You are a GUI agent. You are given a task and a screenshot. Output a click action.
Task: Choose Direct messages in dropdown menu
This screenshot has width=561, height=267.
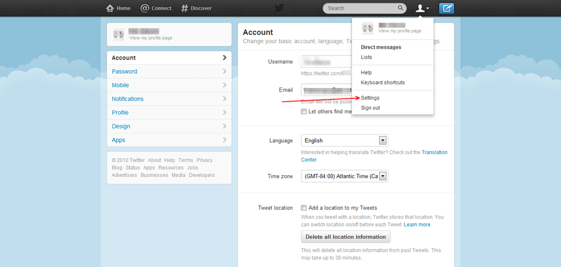coord(381,47)
